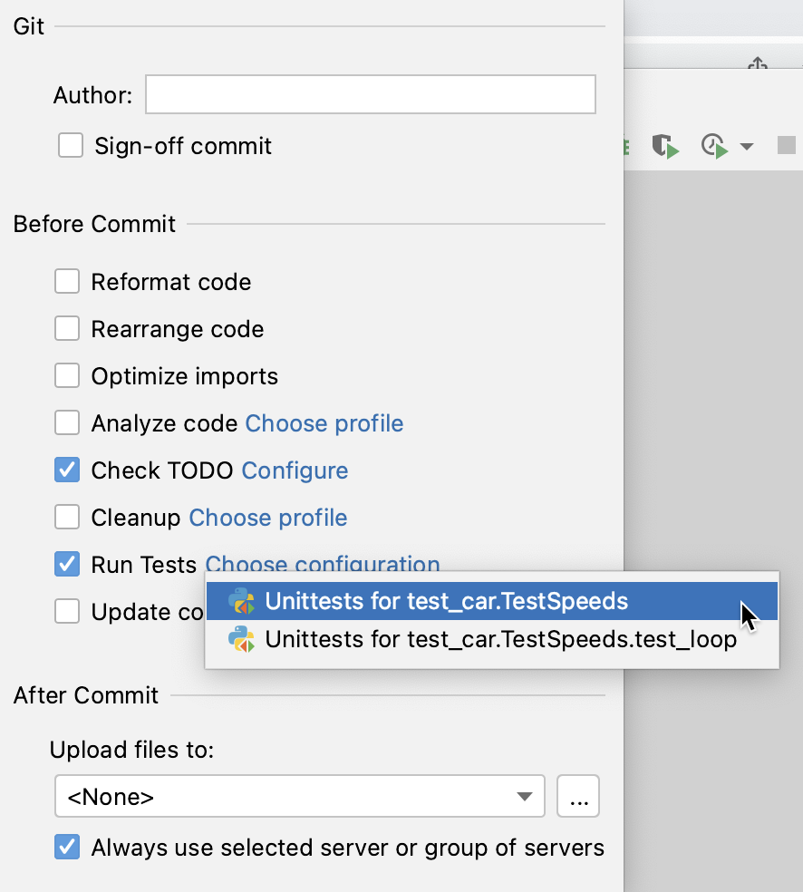Click Choose profile for Analyze code

(x=324, y=422)
